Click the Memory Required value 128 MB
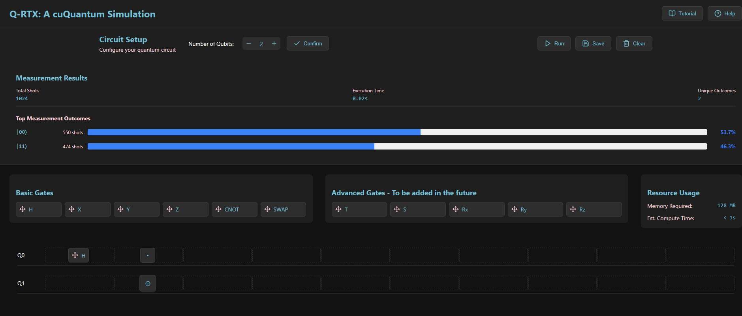 point(726,206)
